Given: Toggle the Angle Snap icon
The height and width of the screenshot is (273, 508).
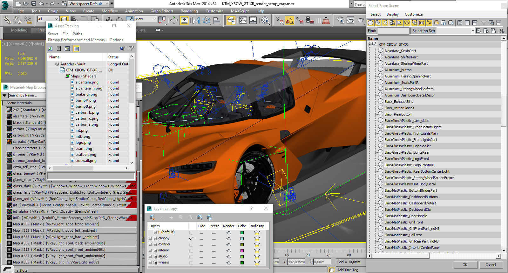Looking at the screenshot, I should coord(289,20).
